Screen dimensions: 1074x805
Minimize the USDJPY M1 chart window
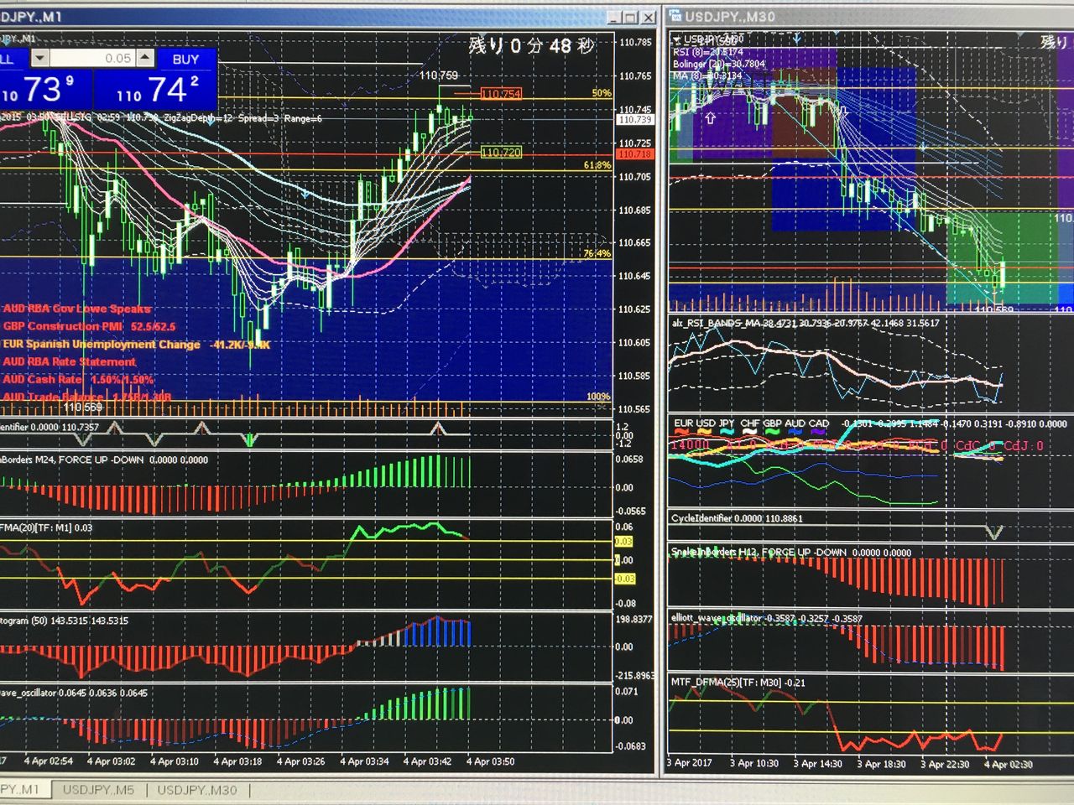615,17
